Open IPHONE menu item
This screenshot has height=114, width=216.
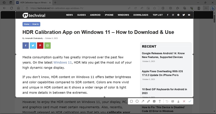click(109, 15)
